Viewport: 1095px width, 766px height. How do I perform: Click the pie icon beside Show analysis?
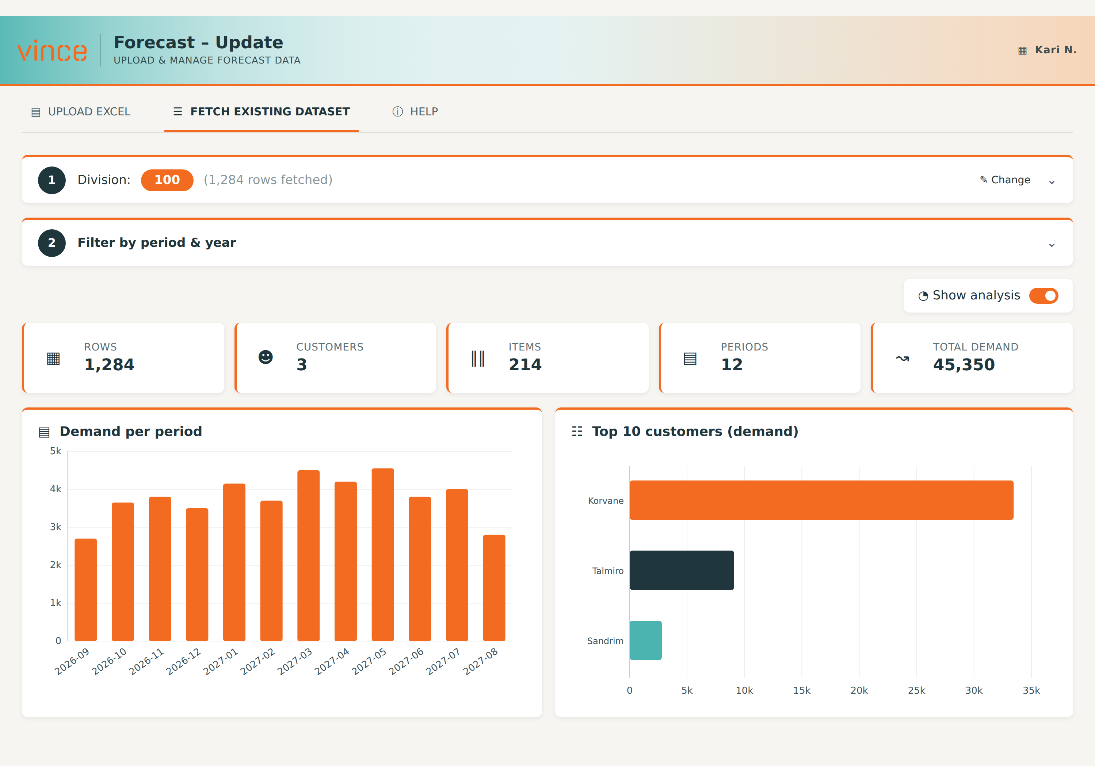click(923, 296)
